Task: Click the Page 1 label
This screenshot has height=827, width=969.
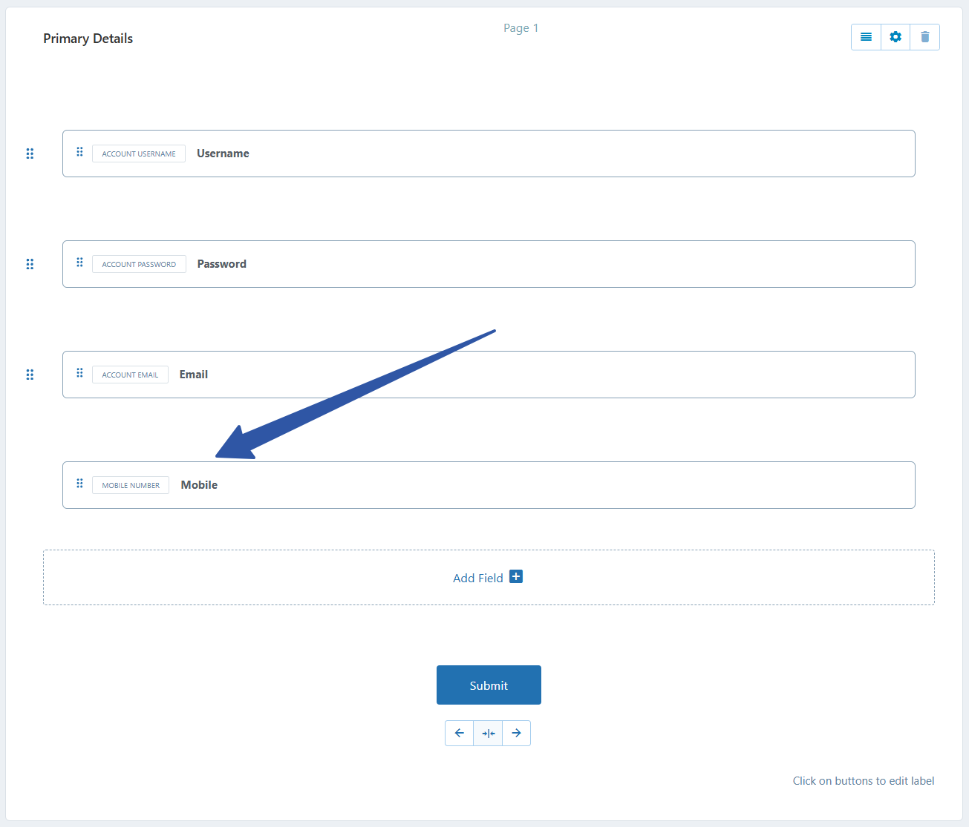Action: pos(521,28)
